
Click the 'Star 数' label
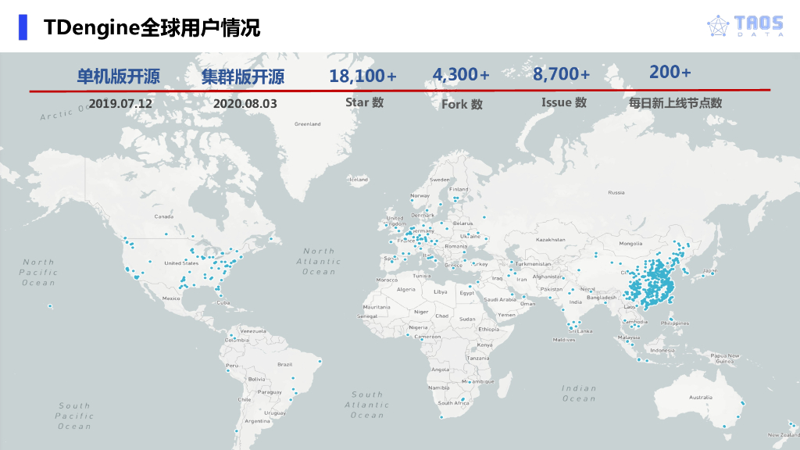[364, 102]
